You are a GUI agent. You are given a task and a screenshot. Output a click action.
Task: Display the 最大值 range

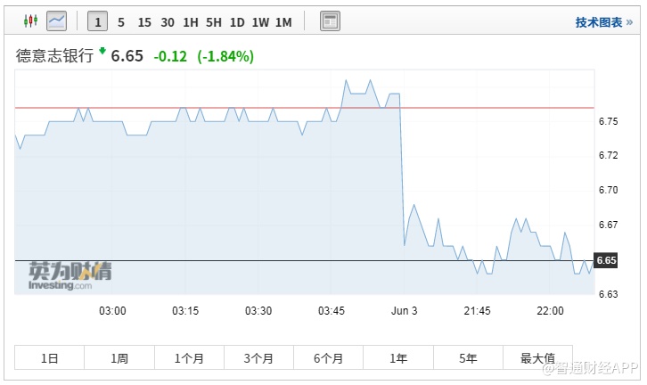[x=537, y=358]
